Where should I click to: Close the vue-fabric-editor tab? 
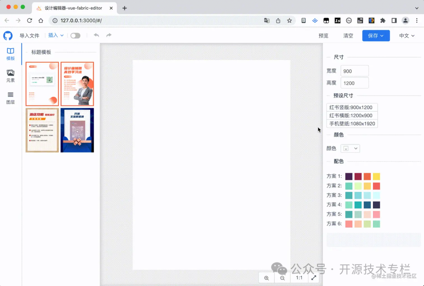click(111, 8)
